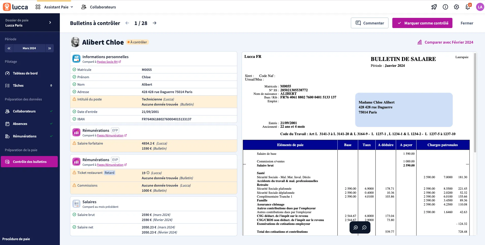
Task: Zoom in on the payslip preview
Action: click(356, 227)
